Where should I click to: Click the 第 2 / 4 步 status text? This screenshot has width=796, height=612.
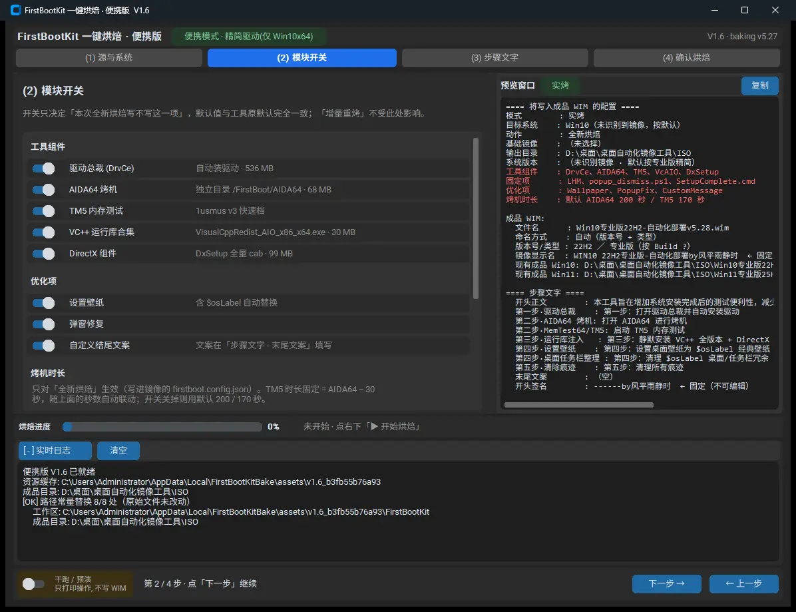[200, 583]
